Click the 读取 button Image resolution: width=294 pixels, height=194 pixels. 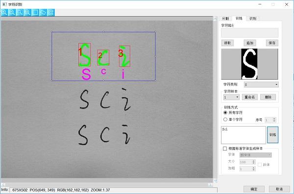tap(227, 43)
